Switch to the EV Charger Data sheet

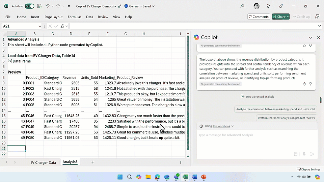click(x=43, y=162)
